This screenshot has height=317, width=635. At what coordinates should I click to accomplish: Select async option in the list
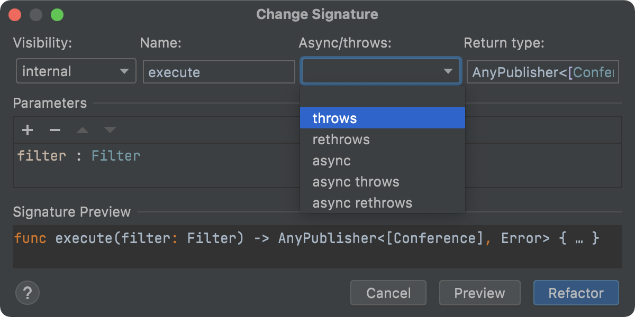click(383, 161)
